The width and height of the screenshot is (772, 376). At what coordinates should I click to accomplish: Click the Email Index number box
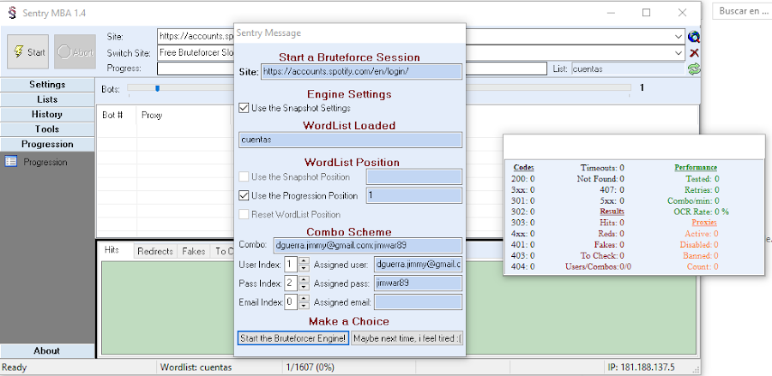tap(292, 301)
